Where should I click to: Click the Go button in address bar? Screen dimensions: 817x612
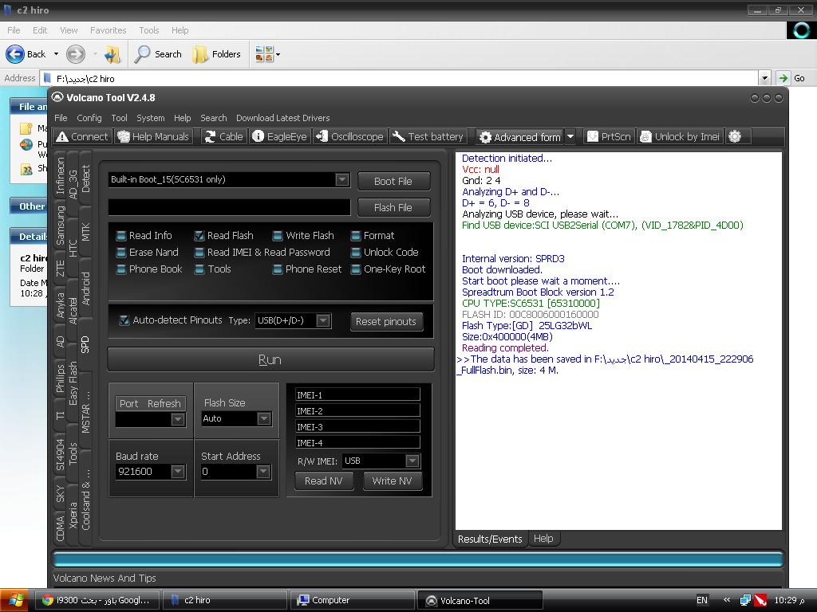(x=791, y=79)
